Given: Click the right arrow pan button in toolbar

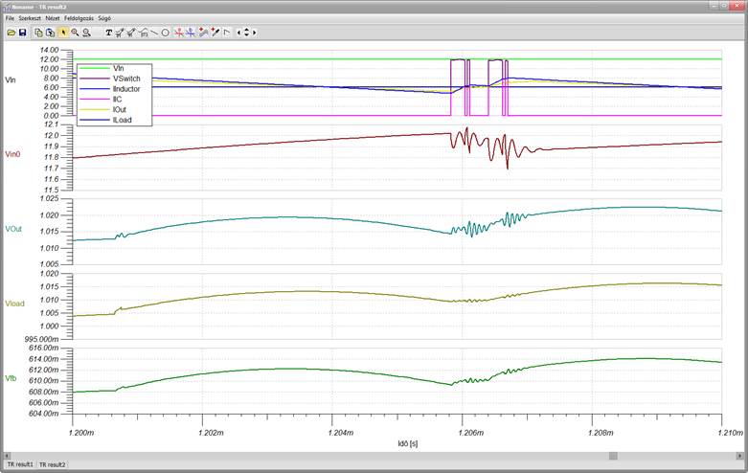Looking at the screenshot, I should [x=254, y=33].
